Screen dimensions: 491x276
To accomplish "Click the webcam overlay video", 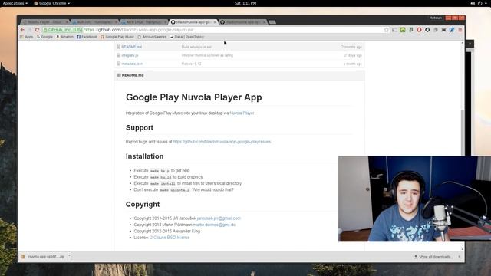I will [414, 199].
